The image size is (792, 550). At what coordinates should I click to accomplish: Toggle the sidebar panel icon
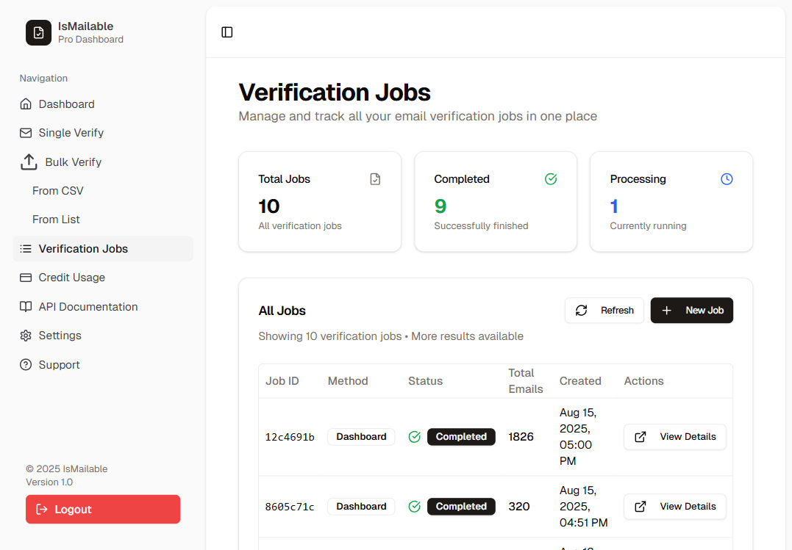tap(227, 32)
